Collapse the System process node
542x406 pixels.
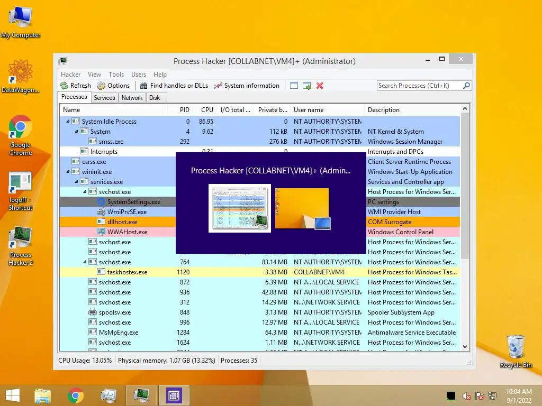[76, 131]
